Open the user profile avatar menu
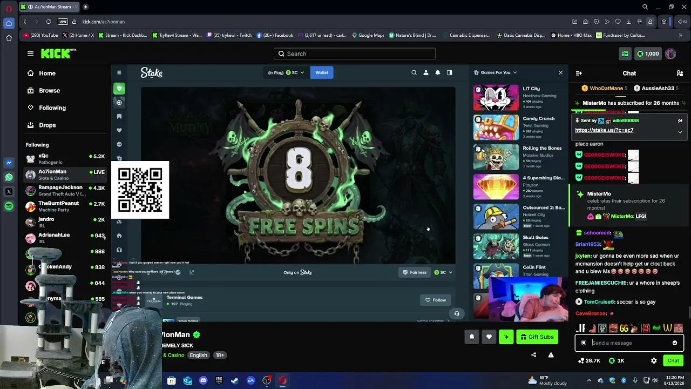 [670, 53]
